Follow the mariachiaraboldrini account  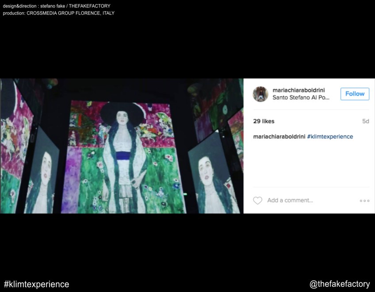point(355,94)
